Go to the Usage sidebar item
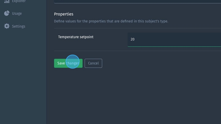 pos(17,13)
